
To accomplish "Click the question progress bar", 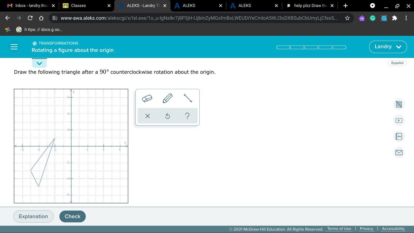I will point(311,47).
